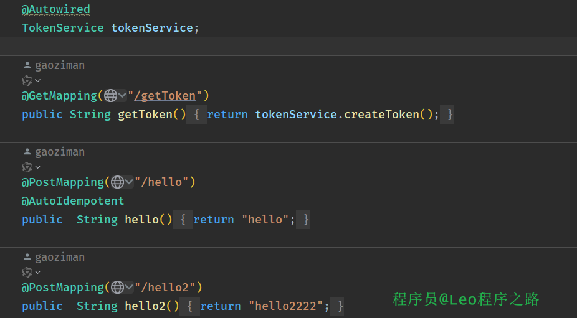Expand the folded body of getToken method

(196, 115)
